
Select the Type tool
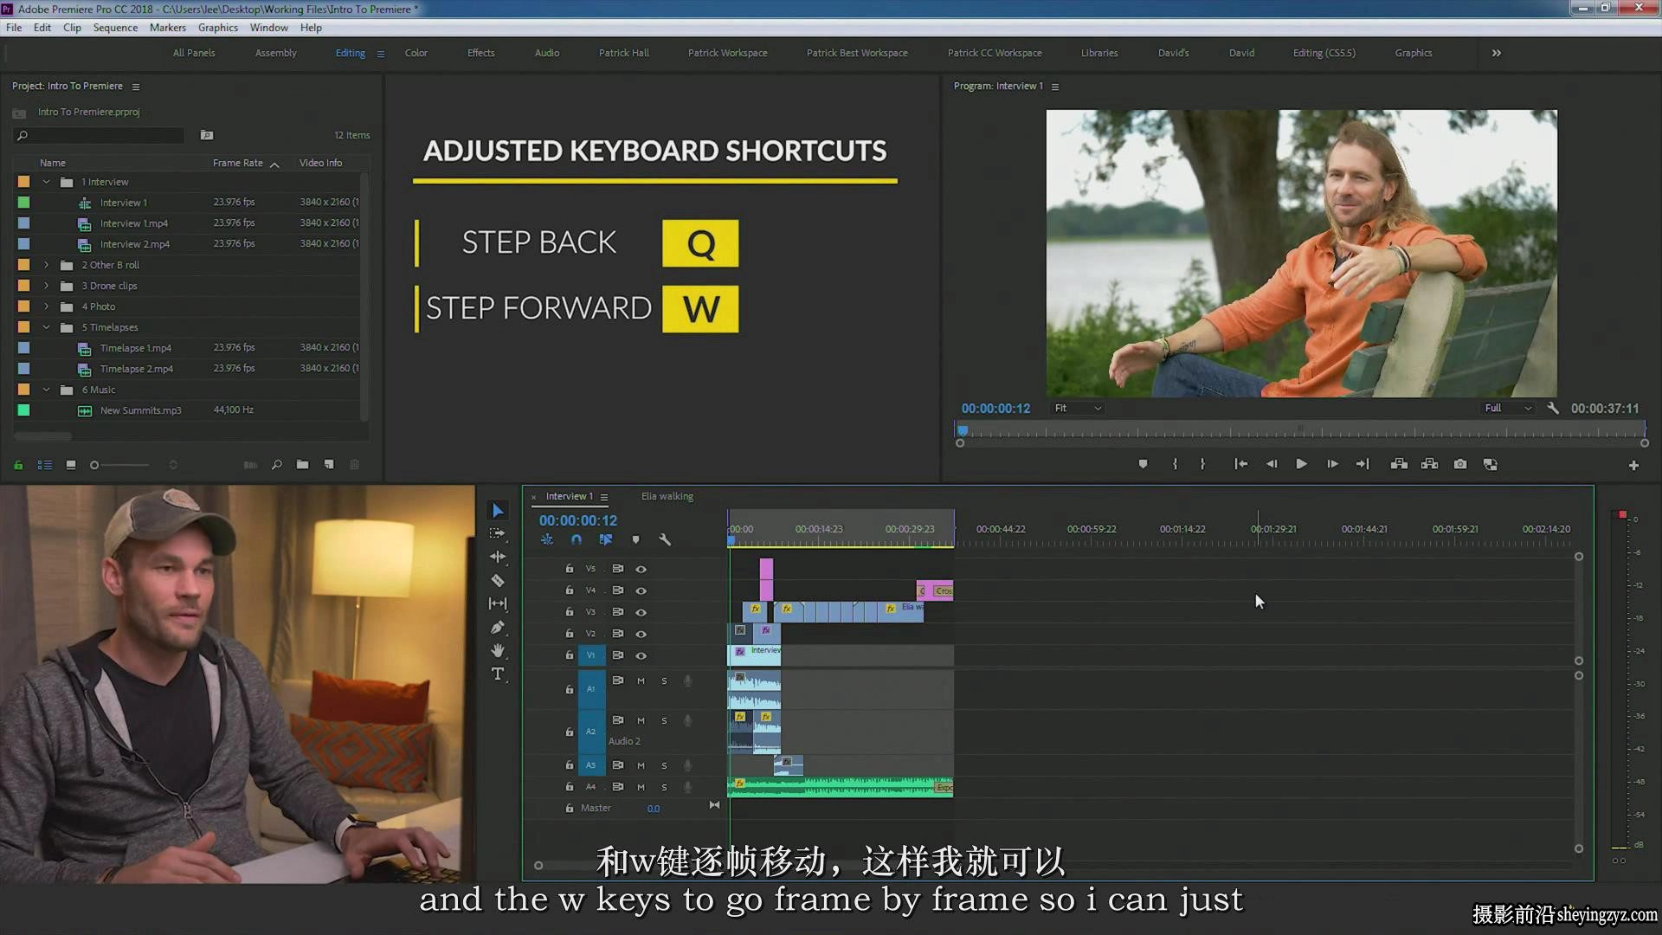498,674
